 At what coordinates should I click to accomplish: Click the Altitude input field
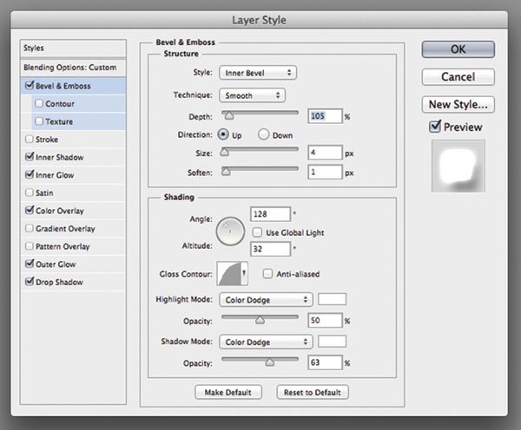[x=269, y=247]
